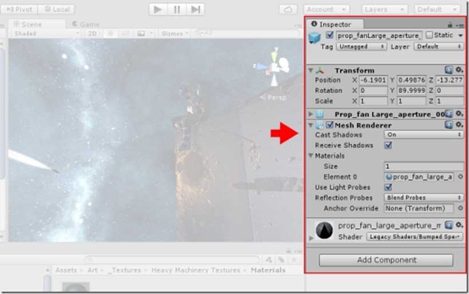Collapse the Transform component

point(311,70)
